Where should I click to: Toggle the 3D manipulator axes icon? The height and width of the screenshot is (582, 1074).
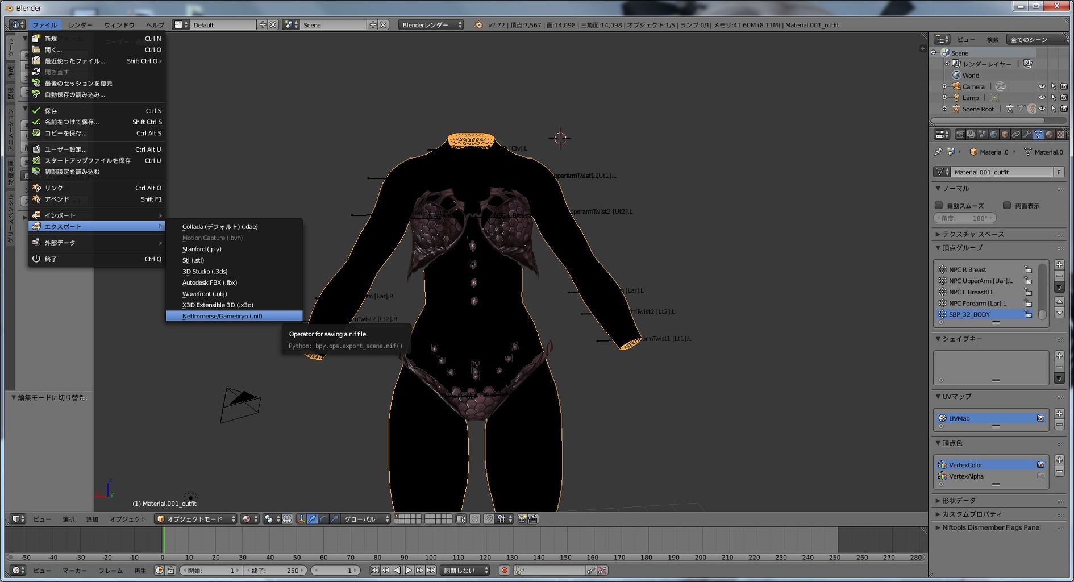pyautogui.click(x=301, y=519)
